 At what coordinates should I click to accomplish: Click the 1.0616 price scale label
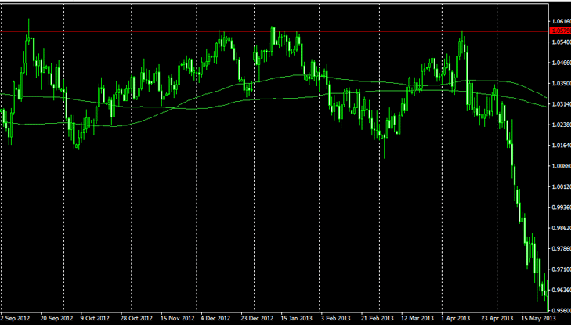pos(560,21)
